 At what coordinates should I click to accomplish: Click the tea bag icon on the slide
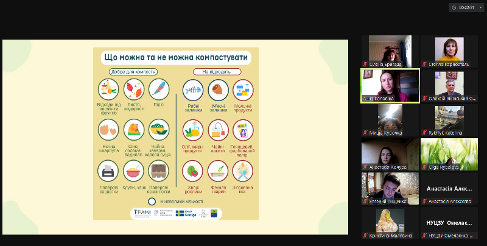coord(218,130)
